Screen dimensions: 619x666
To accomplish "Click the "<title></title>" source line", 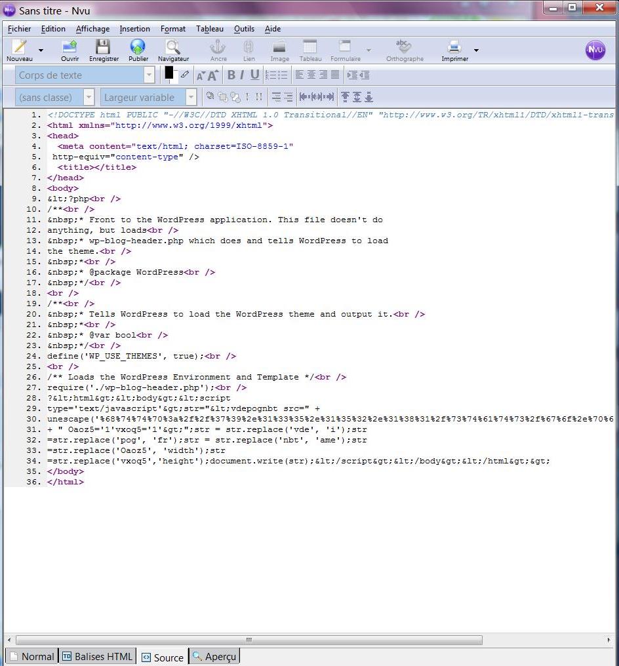I will click(x=97, y=167).
